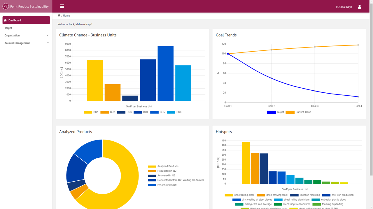This screenshot has height=209, width=373.
Task: Click the Climate Change - Business Units heading
Action: [88, 35]
